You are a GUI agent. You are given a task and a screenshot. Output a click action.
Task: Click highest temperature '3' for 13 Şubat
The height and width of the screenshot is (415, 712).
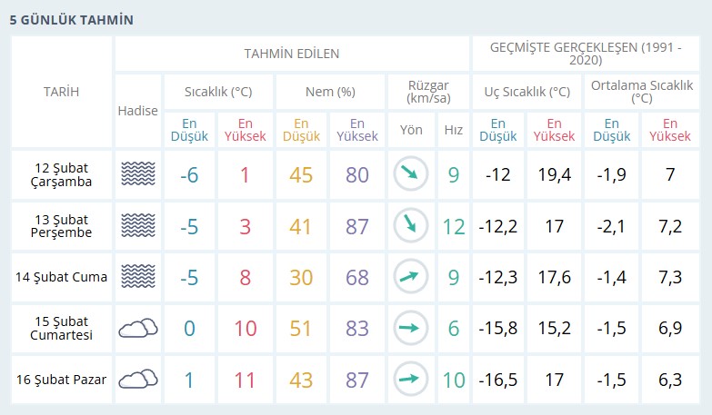coord(246,227)
